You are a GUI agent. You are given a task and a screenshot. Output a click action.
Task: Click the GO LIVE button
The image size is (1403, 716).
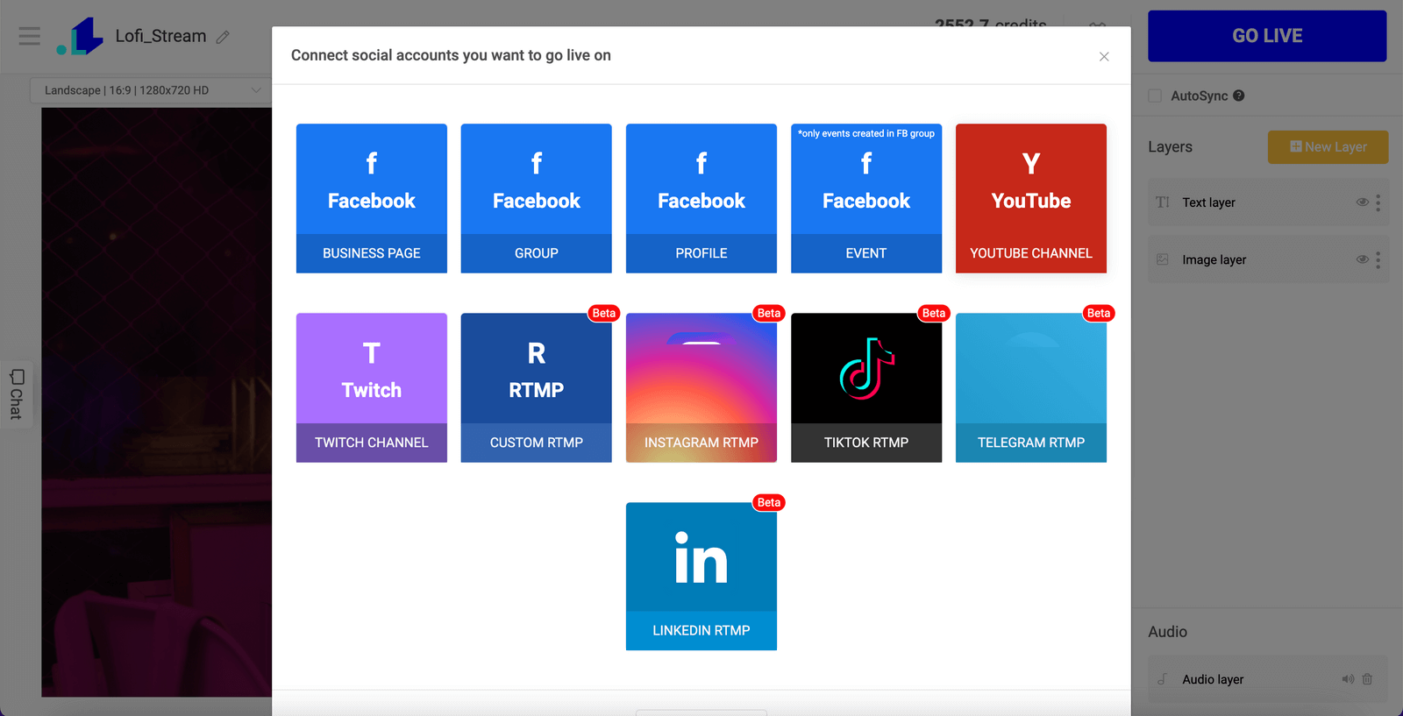point(1267,36)
